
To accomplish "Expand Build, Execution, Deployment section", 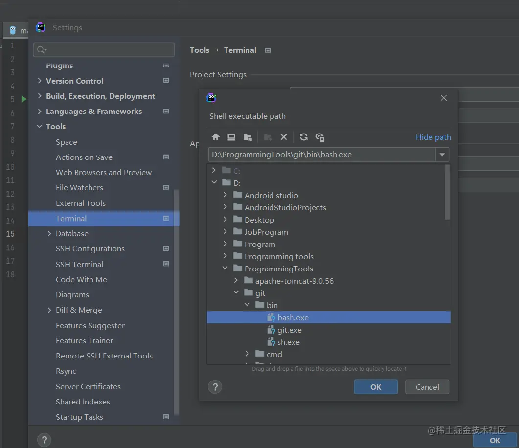I will (40, 96).
